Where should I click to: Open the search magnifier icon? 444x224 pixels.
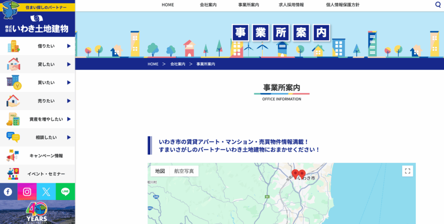coord(437,5)
